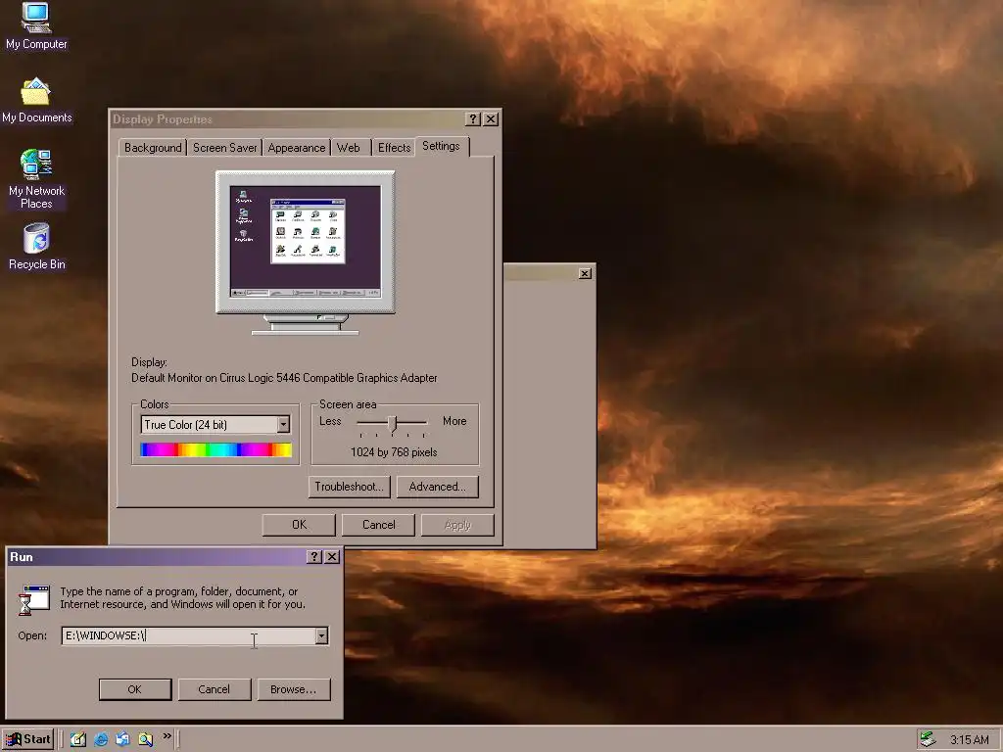Switch to the Web tab

click(x=349, y=148)
